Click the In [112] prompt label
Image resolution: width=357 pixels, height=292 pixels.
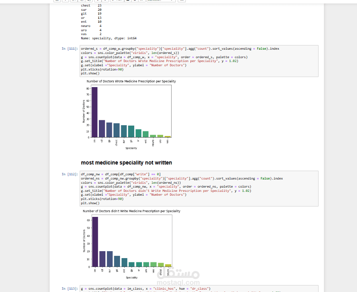click(70, 175)
